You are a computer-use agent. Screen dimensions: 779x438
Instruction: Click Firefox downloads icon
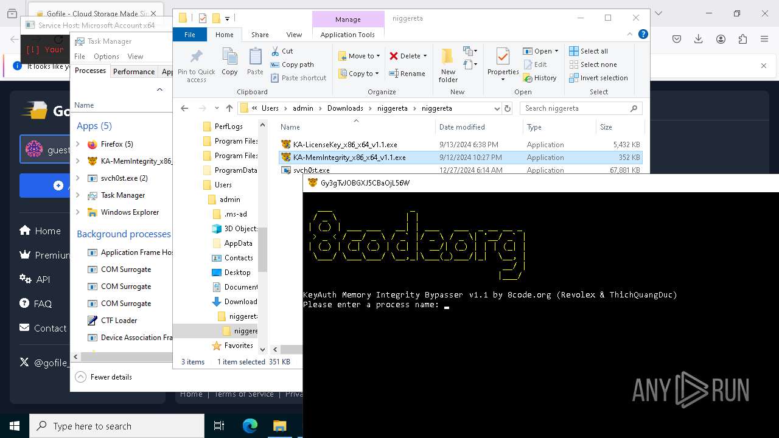coord(699,39)
